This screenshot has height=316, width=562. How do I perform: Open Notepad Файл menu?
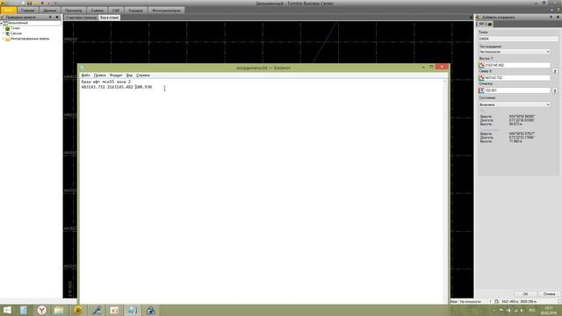pyautogui.click(x=86, y=75)
